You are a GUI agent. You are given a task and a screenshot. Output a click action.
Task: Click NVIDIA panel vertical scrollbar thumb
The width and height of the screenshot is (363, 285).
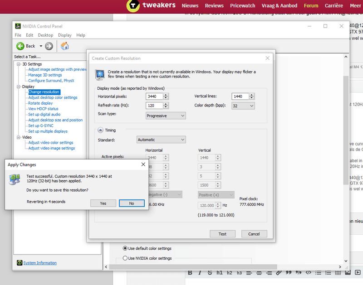(346, 130)
